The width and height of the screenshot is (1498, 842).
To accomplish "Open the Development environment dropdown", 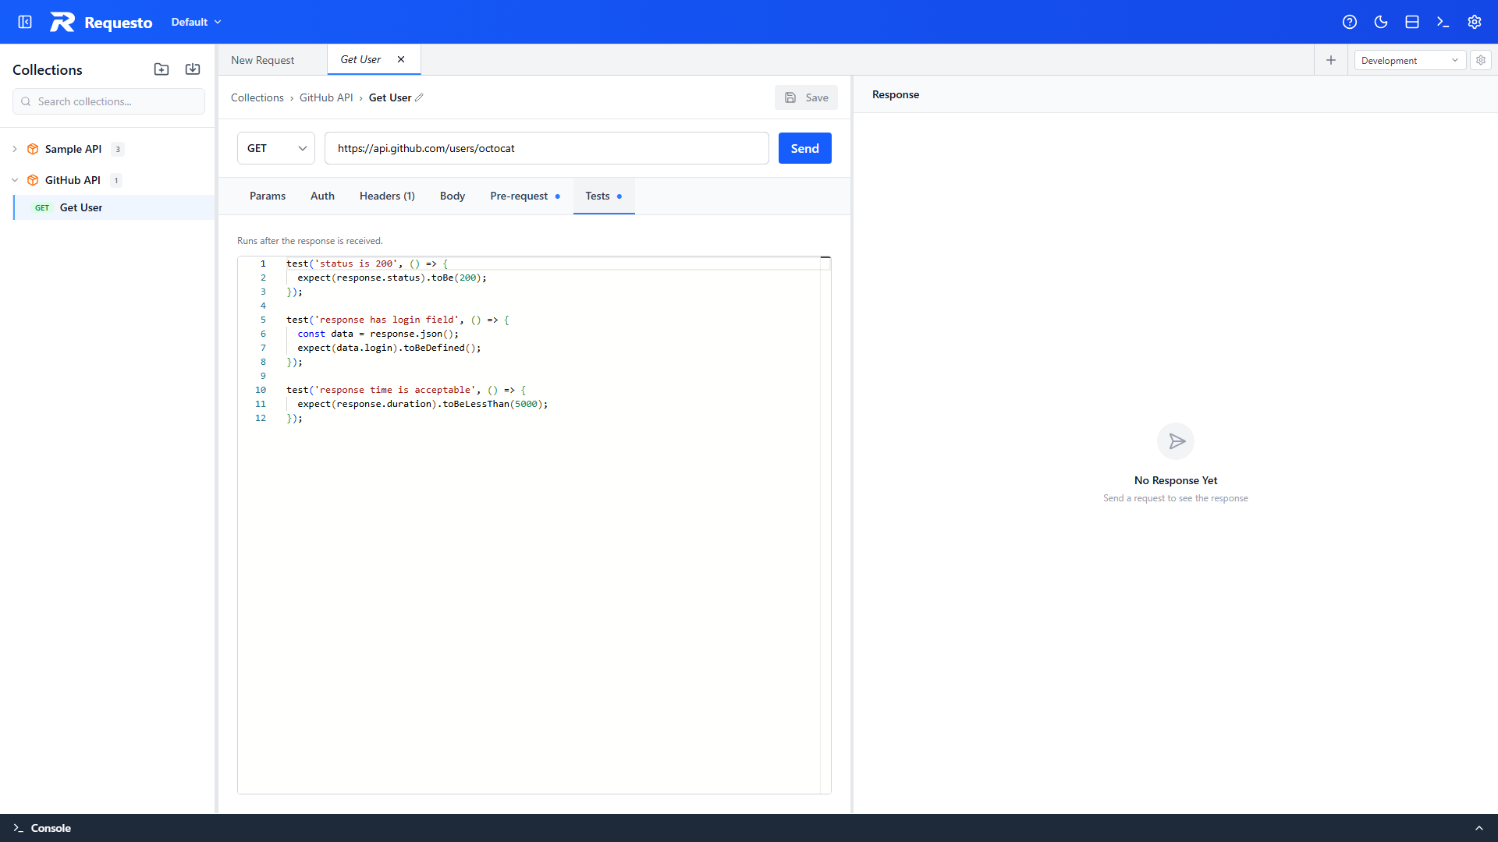I will [x=1410, y=60].
